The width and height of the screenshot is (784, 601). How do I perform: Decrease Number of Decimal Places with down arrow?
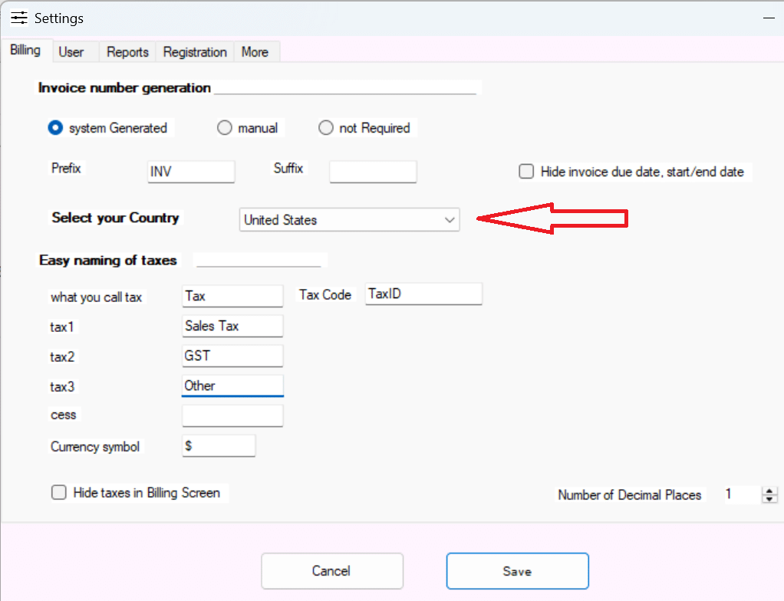point(769,499)
